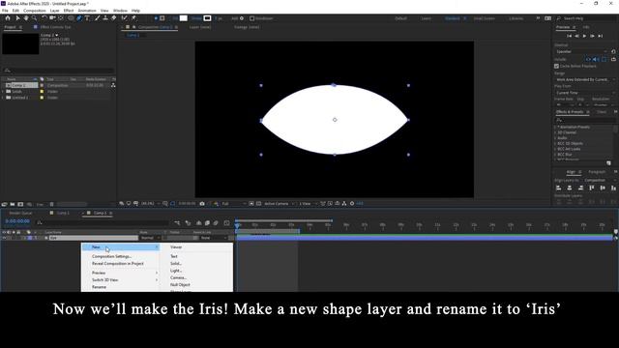The height and width of the screenshot is (348, 619).
Task: Open the Composition menu in menu bar
Action: [35, 11]
